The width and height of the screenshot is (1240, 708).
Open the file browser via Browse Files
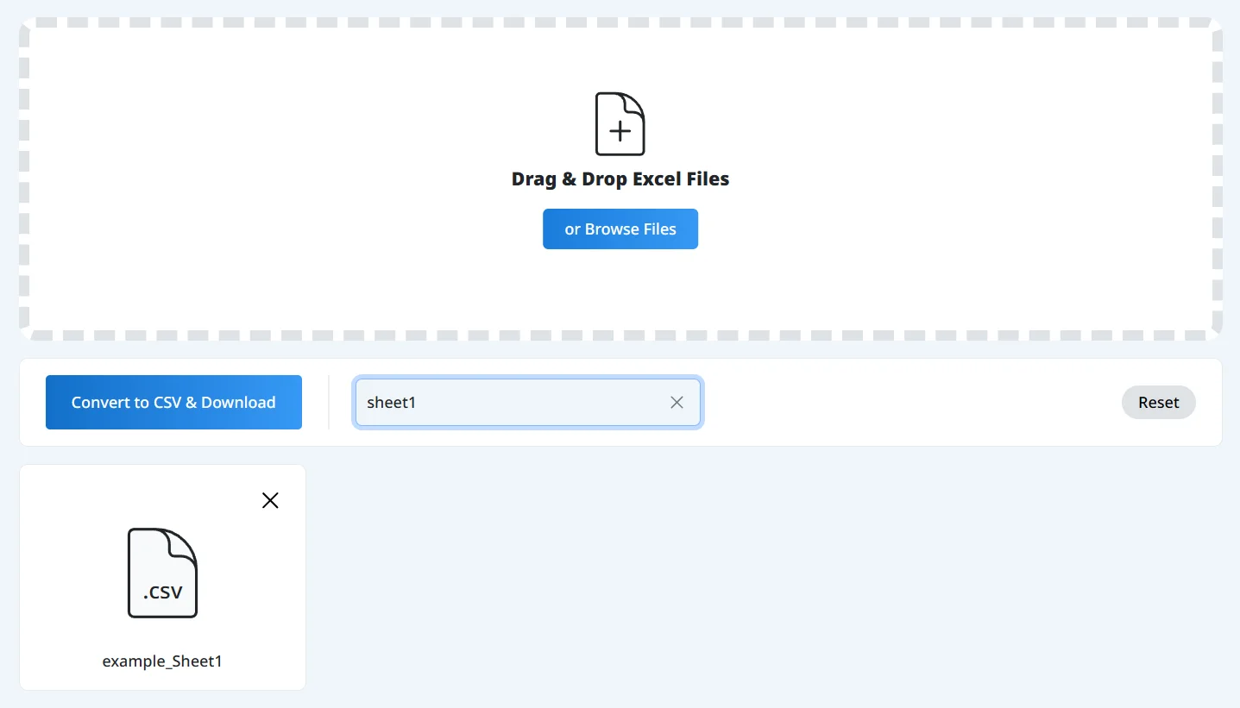tap(620, 229)
